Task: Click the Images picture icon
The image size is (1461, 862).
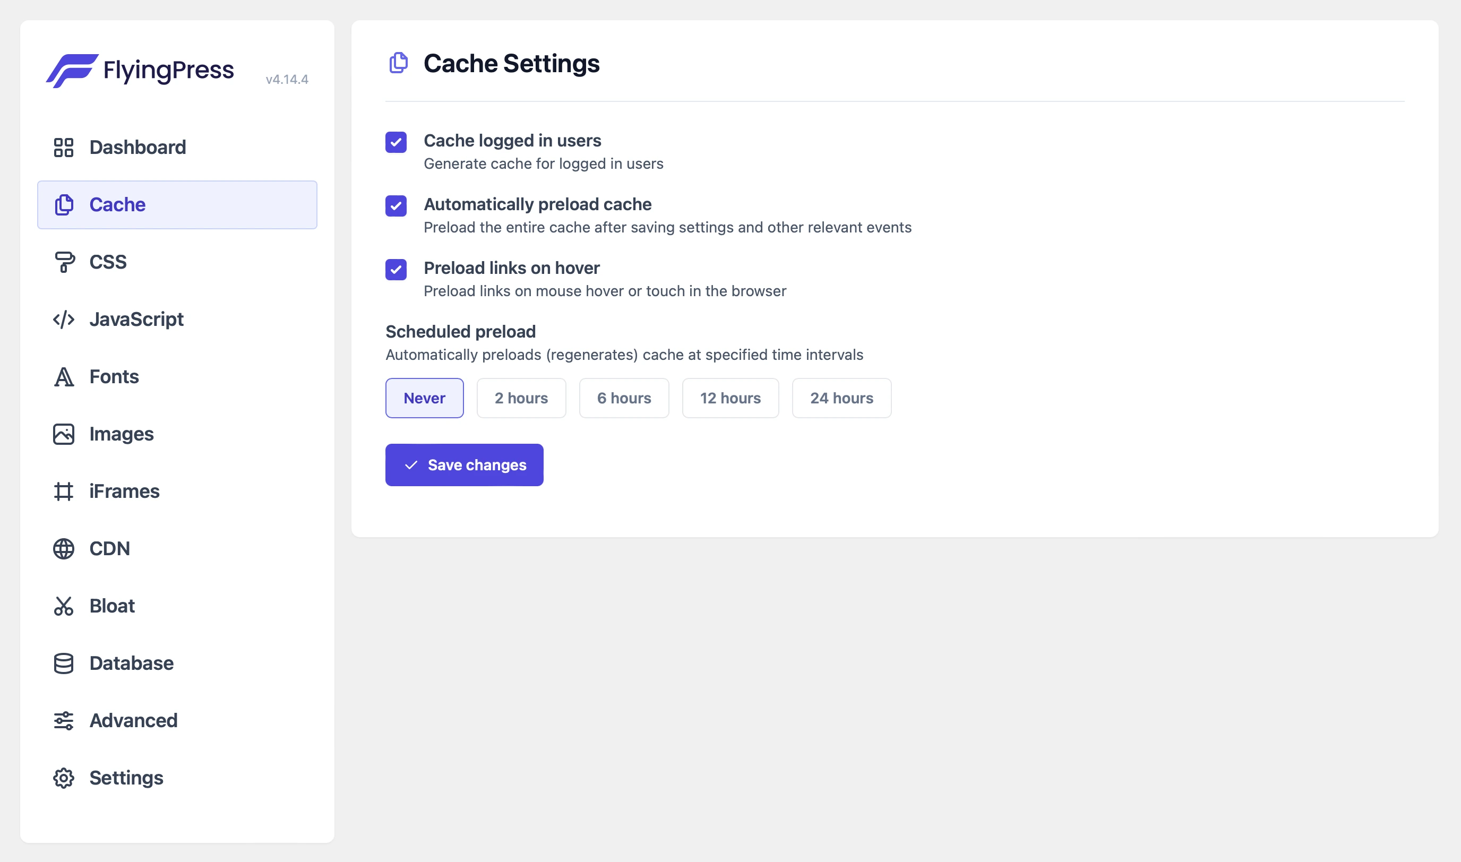Action: [x=63, y=434]
